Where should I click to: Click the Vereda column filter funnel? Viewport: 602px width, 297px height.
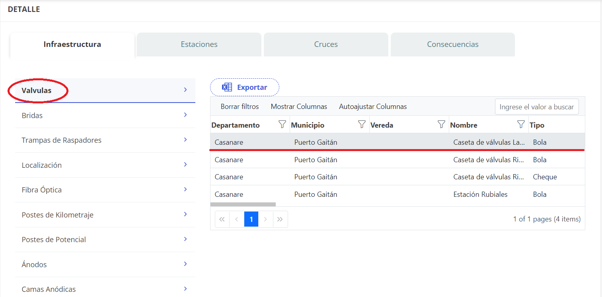(x=441, y=125)
